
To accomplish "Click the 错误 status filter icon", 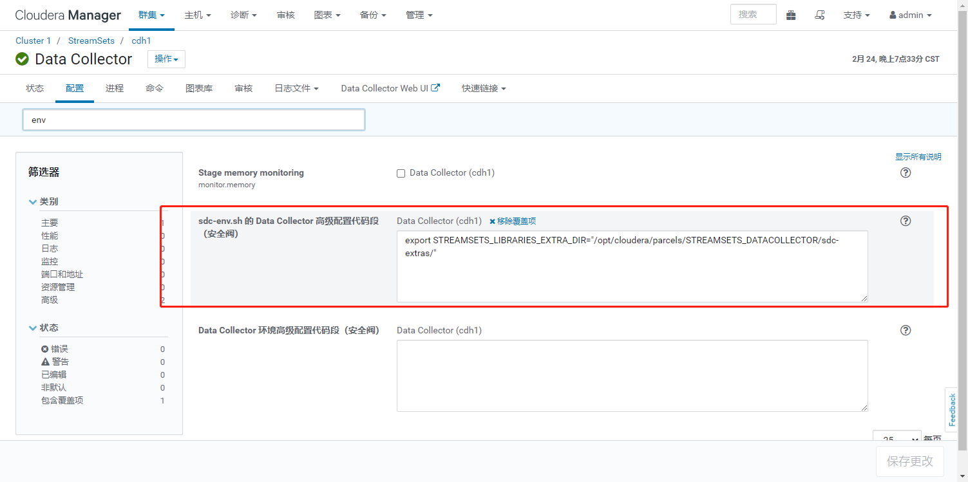I will pos(44,349).
